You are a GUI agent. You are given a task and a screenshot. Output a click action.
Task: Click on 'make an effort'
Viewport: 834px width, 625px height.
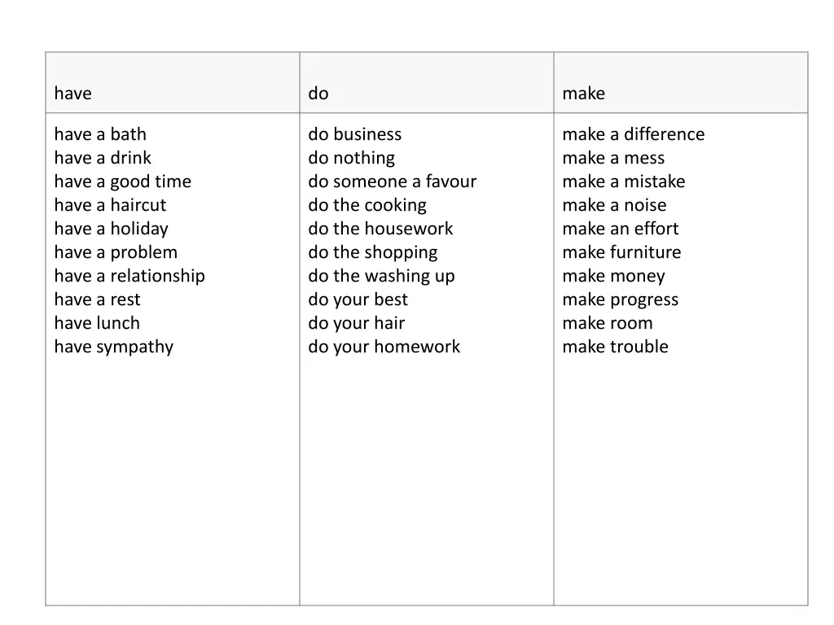click(620, 229)
